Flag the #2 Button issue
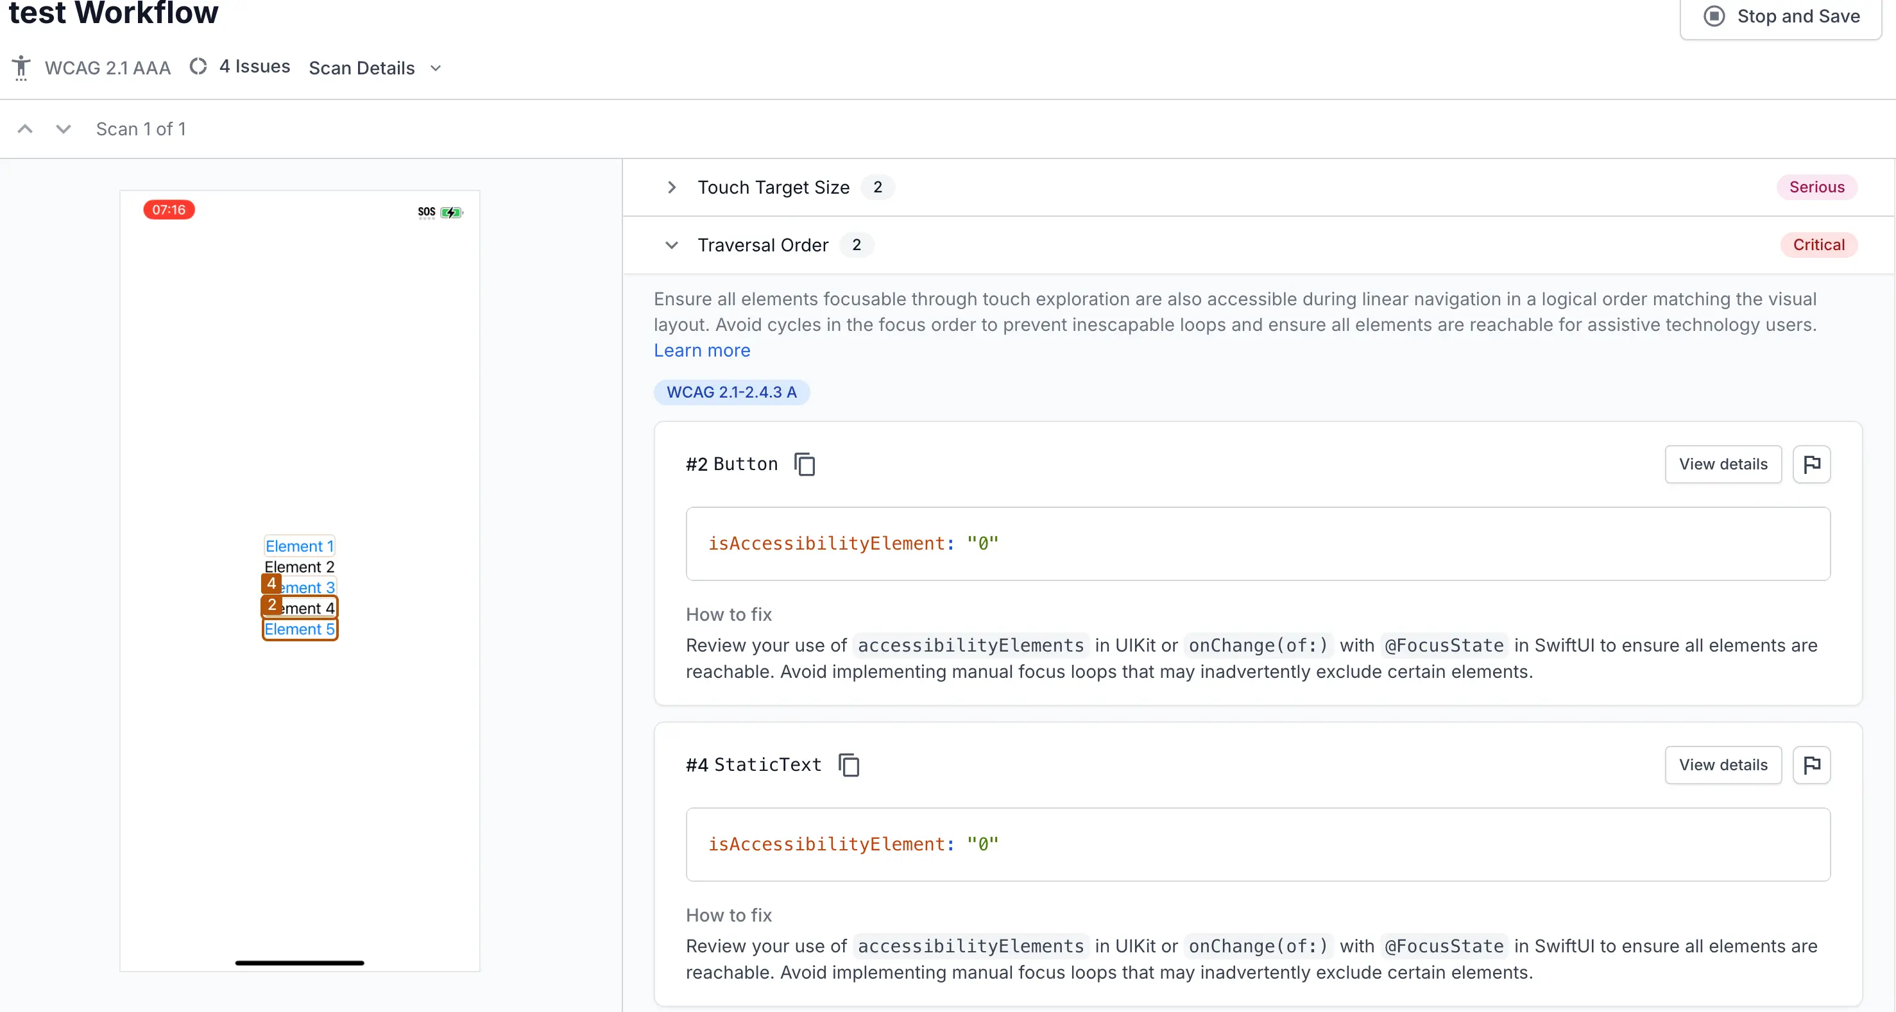The height and width of the screenshot is (1012, 1896). [x=1811, y=464]
